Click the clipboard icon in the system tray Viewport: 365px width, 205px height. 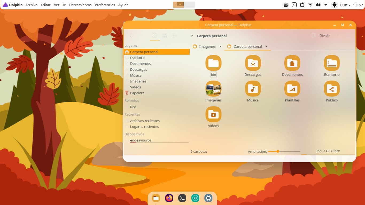pyautogui.click(x=302, y=5)
